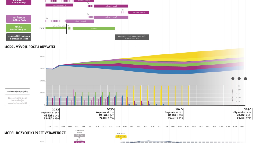Click the předpoklad vydání label

click(60, 26)
